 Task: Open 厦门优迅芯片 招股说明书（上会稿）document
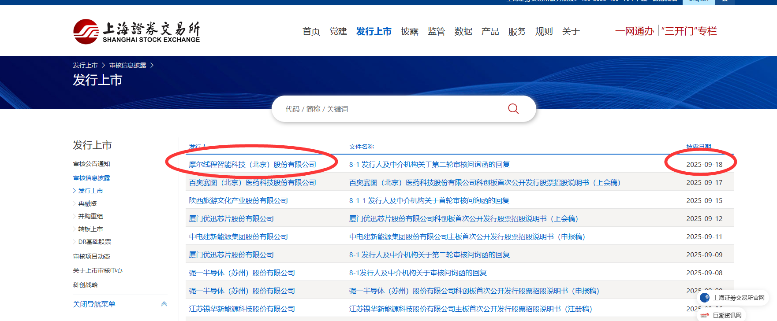coord(464,218)
